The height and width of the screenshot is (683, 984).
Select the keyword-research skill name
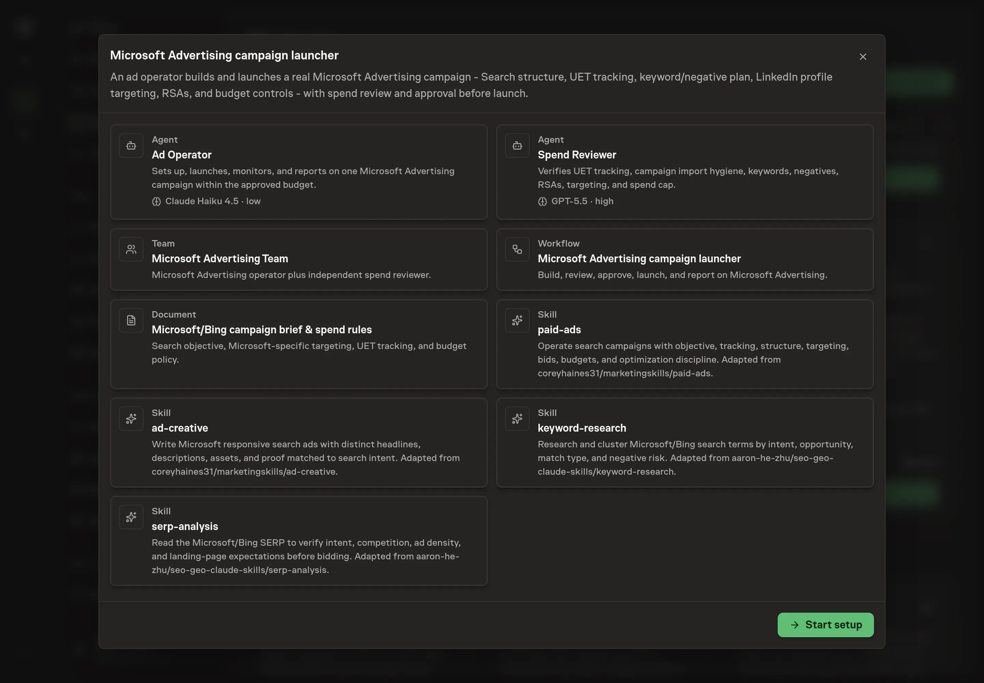coord(582,428)
